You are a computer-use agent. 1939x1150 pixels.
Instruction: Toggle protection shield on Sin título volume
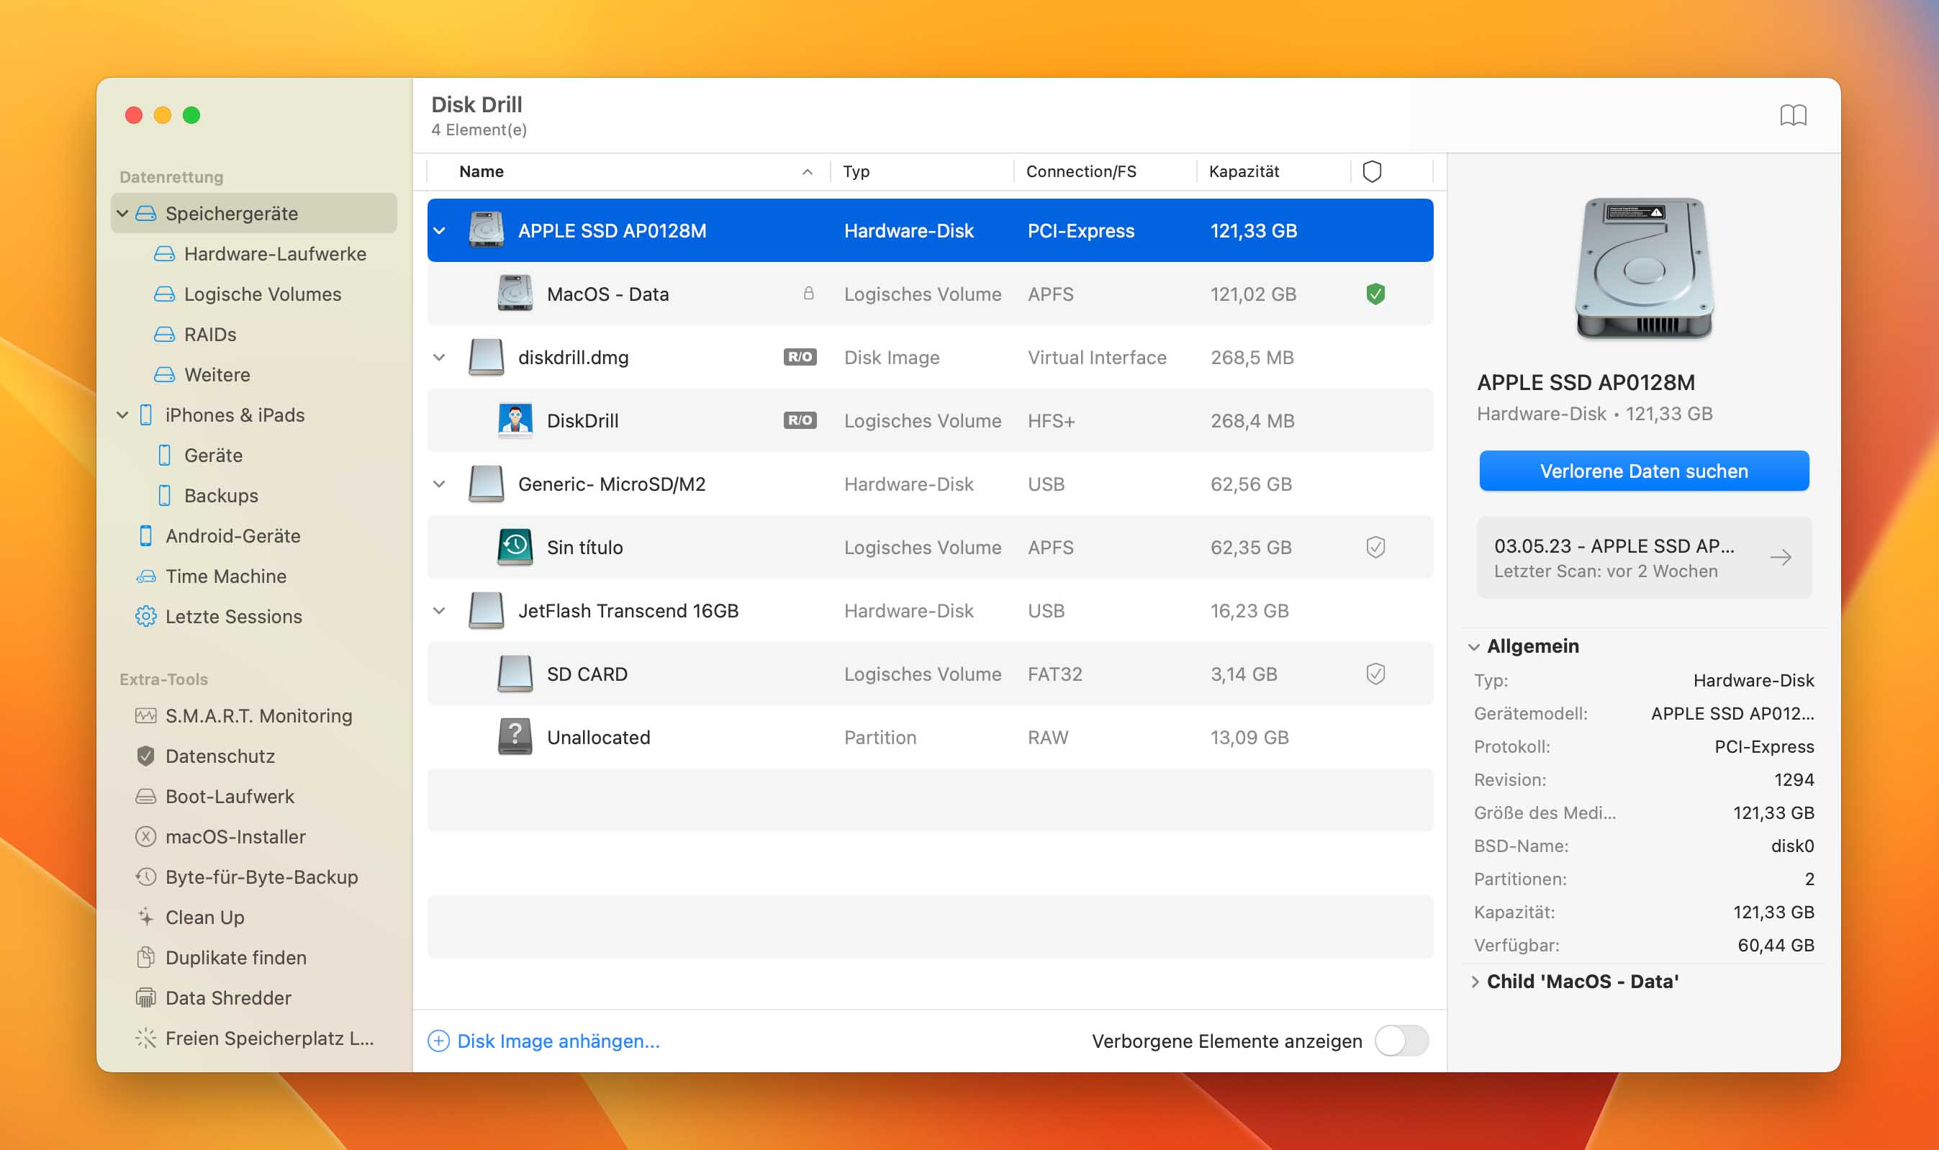pyautogui.click(x=1373, y=546)
